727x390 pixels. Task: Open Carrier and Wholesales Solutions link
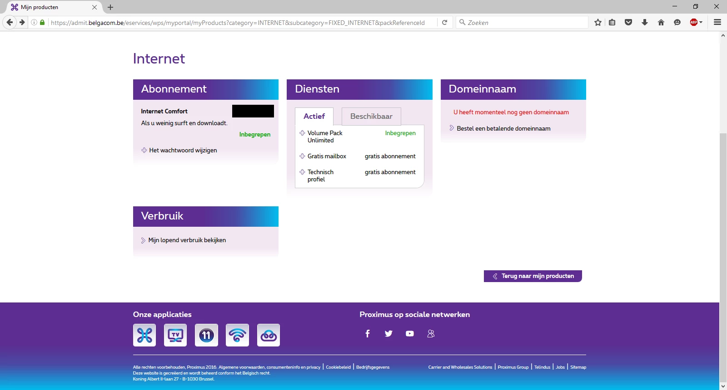(x=460, y=367)
